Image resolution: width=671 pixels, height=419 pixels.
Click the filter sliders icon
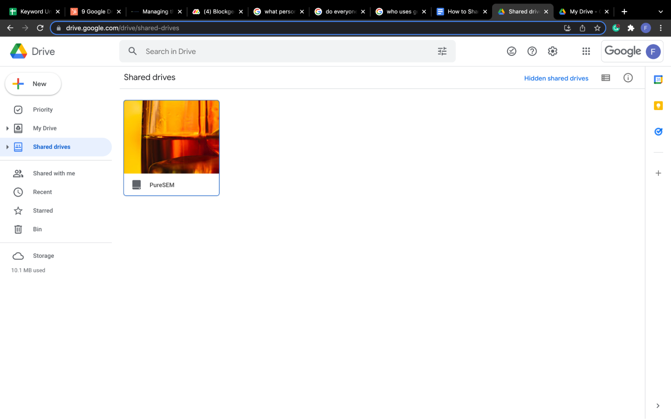coord(442,51)
